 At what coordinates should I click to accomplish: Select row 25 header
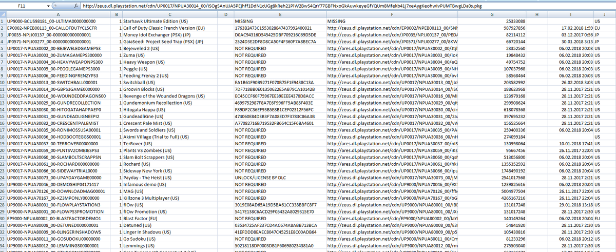[3, 183]
